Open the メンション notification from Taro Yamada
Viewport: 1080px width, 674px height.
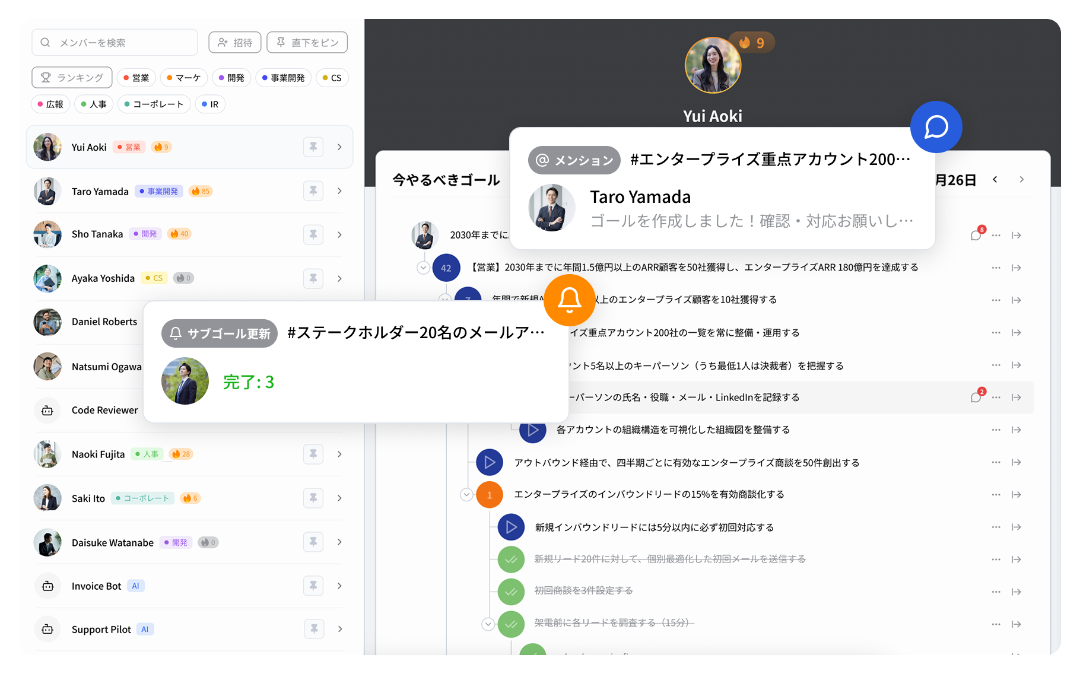(x=722, y=189)
